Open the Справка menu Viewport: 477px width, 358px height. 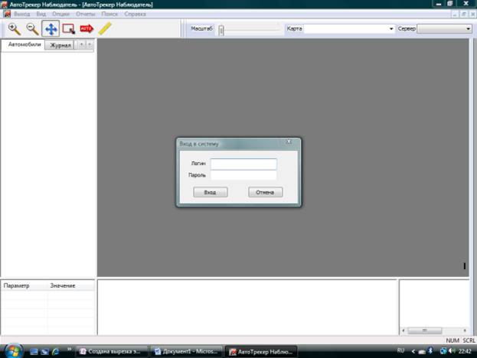coord(135,14)
